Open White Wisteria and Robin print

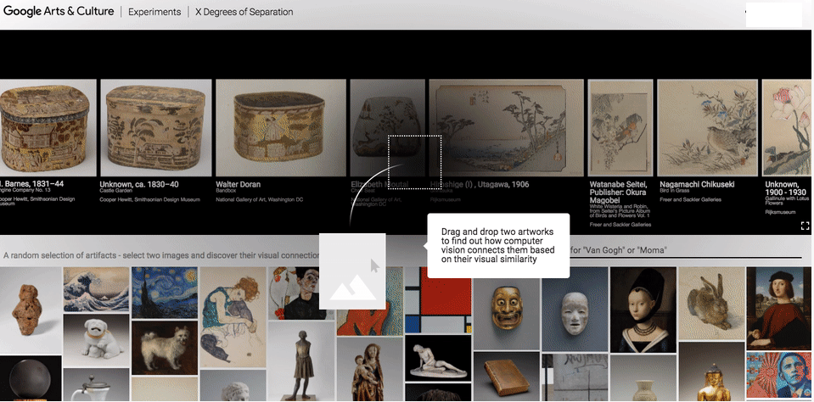tap(620, 127)
